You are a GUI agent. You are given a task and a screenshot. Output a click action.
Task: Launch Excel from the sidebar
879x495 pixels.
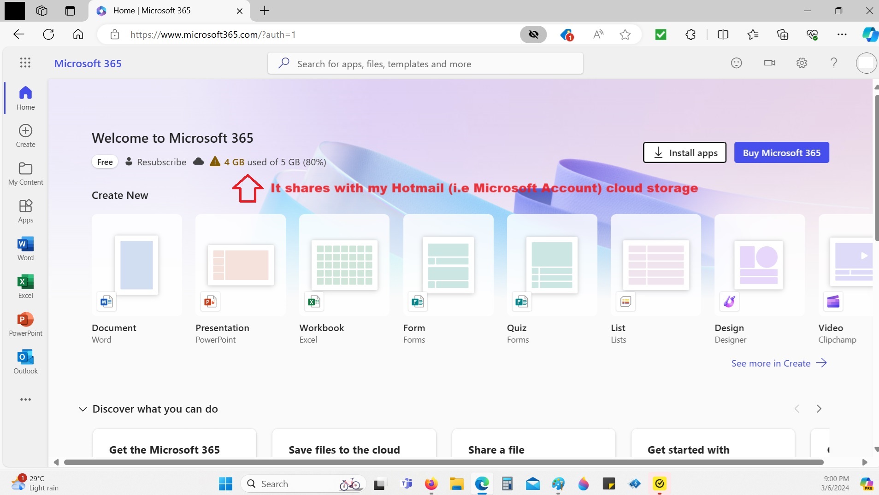coord(25,286)
